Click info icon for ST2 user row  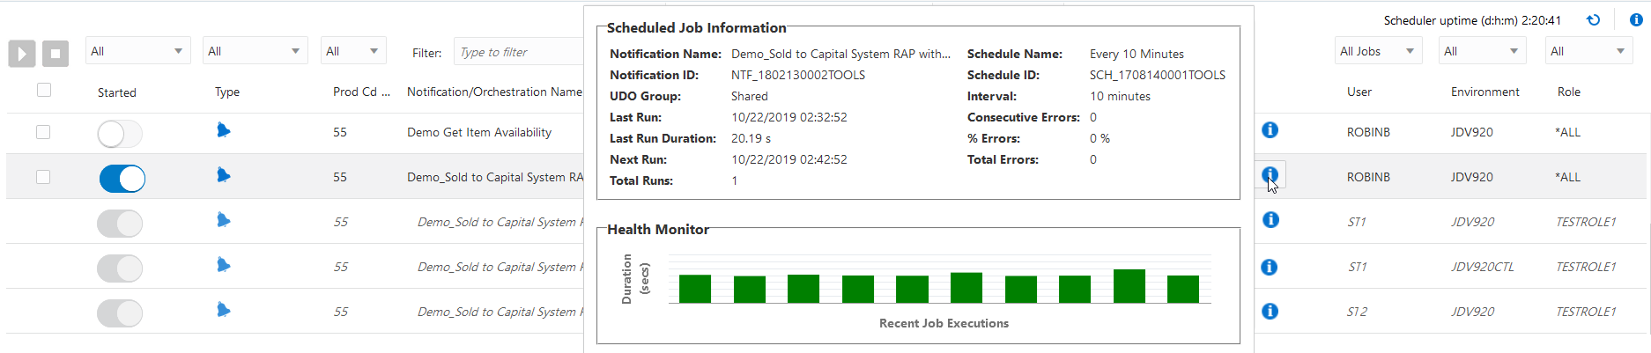[1270, 311]
